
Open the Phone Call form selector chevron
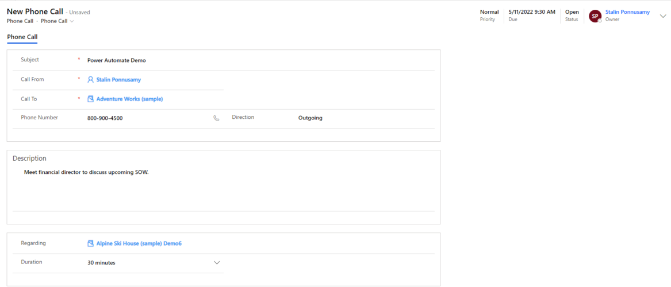click(x=72, y=21)
